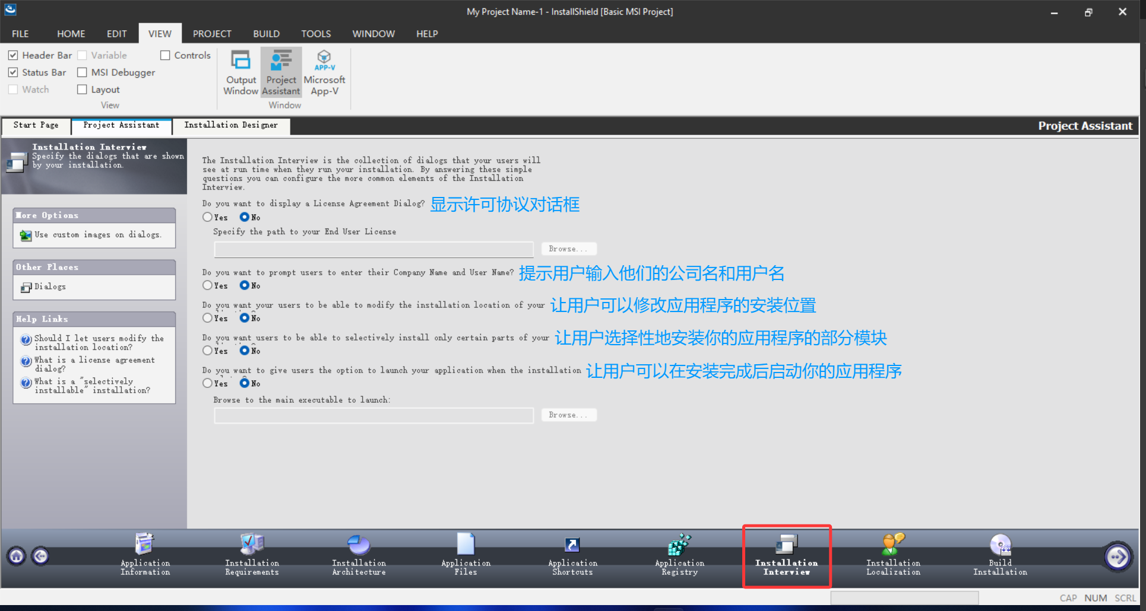This screenshot has width=1146, height=611.
Task: Open the PROJECT ribbon tab
Action: coord(212,34)
